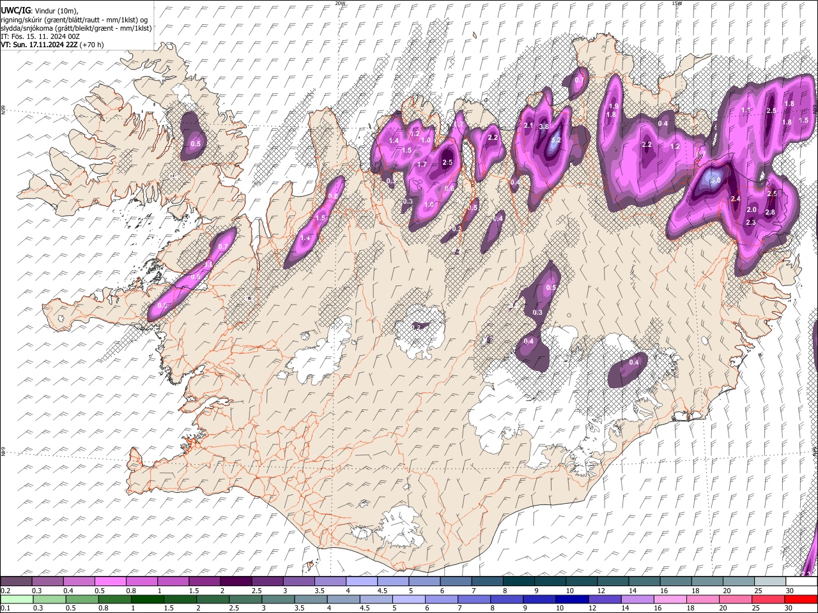Image resolution: width=818 pixels, height=613 pixels.
Task: Pick lower legend swatch between 1 and 1.5
Action: tap(146, 599)
